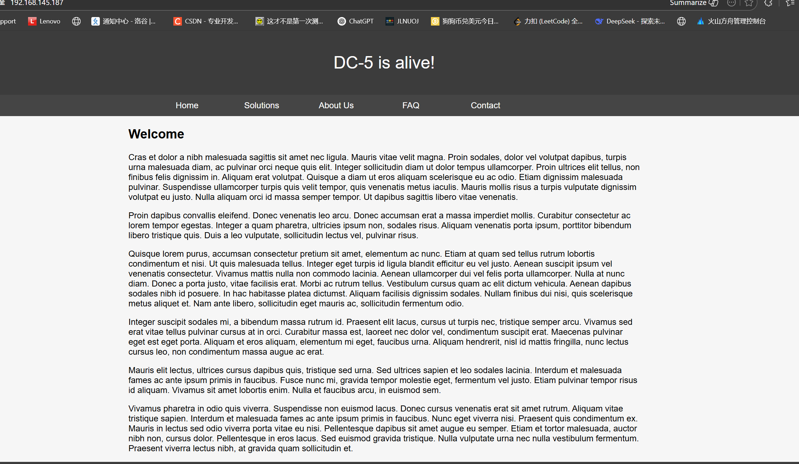The width and height of the screenshot is (799, 464).
Task: Go to the Home nav item
Action: tap(187, 105)
